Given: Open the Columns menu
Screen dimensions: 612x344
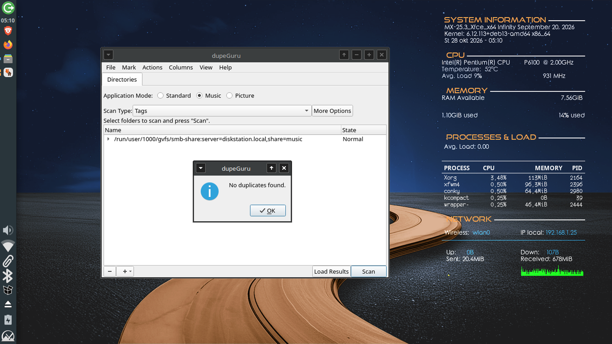Looking at the screenshot, I should [x=181, y=67].
